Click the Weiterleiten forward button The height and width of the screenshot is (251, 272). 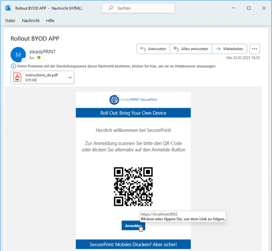(x=229, y=49)
